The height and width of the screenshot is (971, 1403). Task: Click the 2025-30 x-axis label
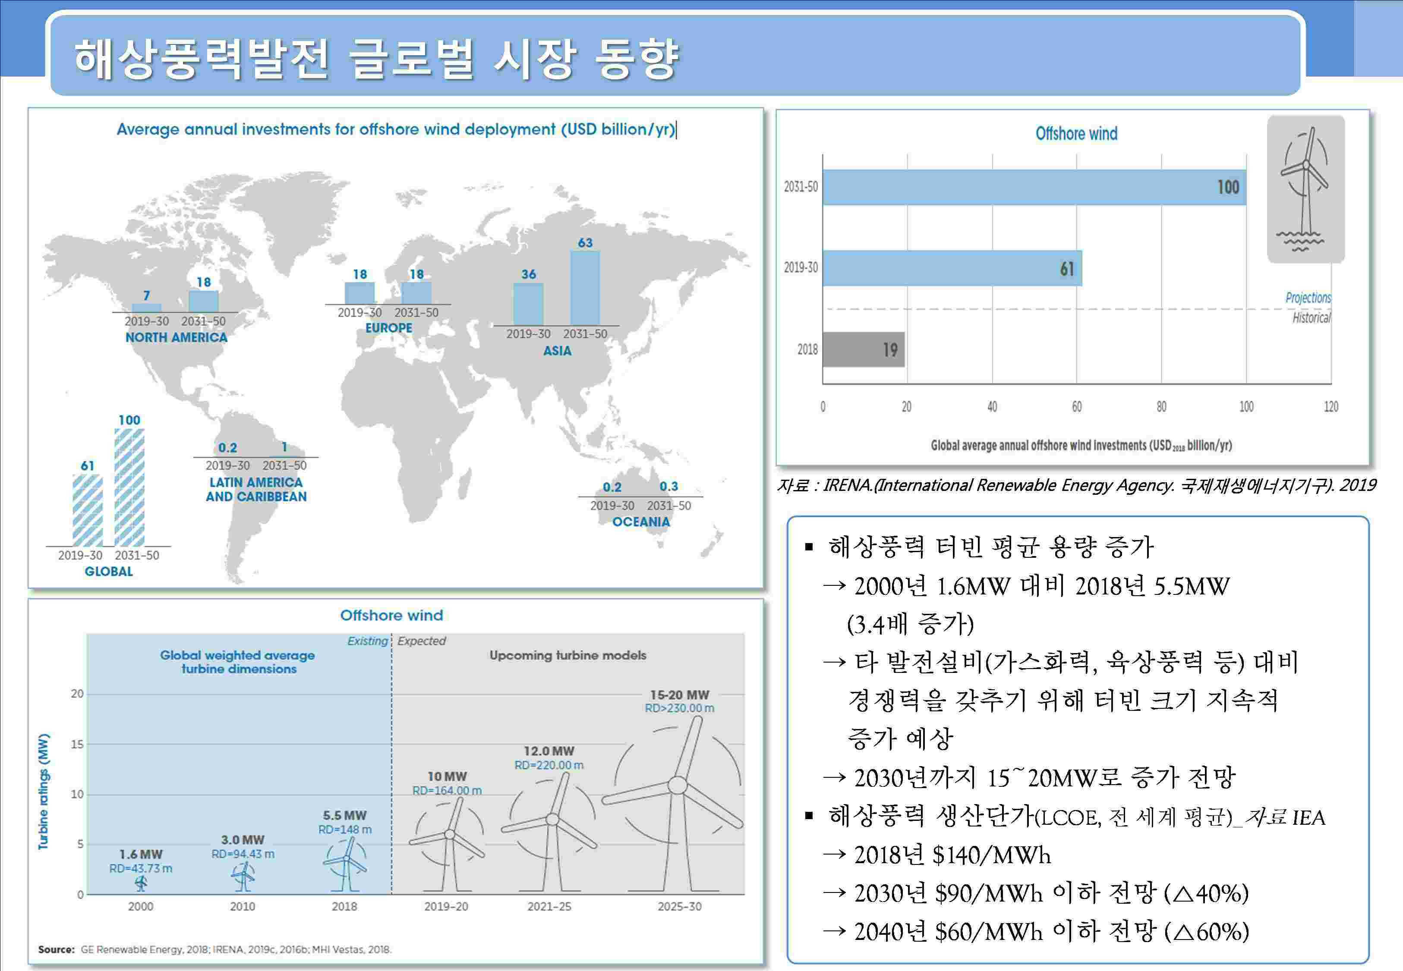[x=679, y=906]
